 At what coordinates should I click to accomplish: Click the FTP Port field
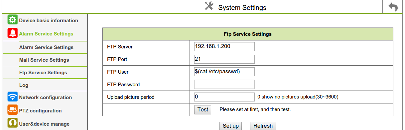(x=224, y=59)
